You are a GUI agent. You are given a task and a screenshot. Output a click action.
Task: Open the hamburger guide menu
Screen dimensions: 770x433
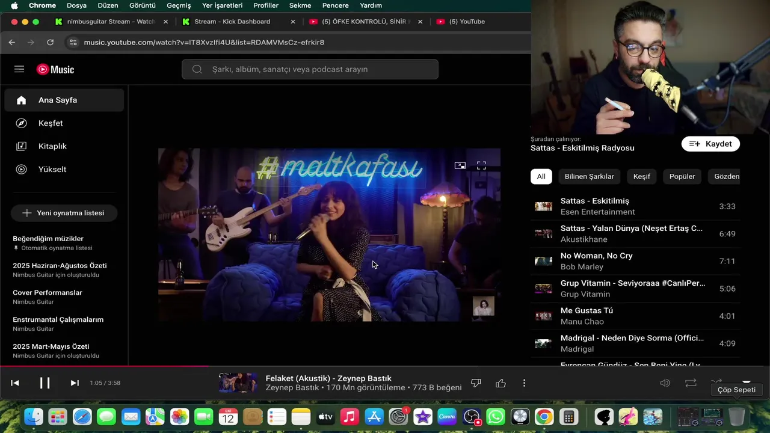pos(19,69)
